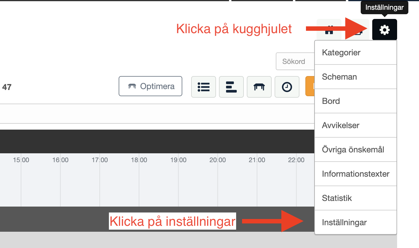Click the 17:00 timeline label
Image resolution: width=419 pixels, height=248 pixels.
[100, 160]
